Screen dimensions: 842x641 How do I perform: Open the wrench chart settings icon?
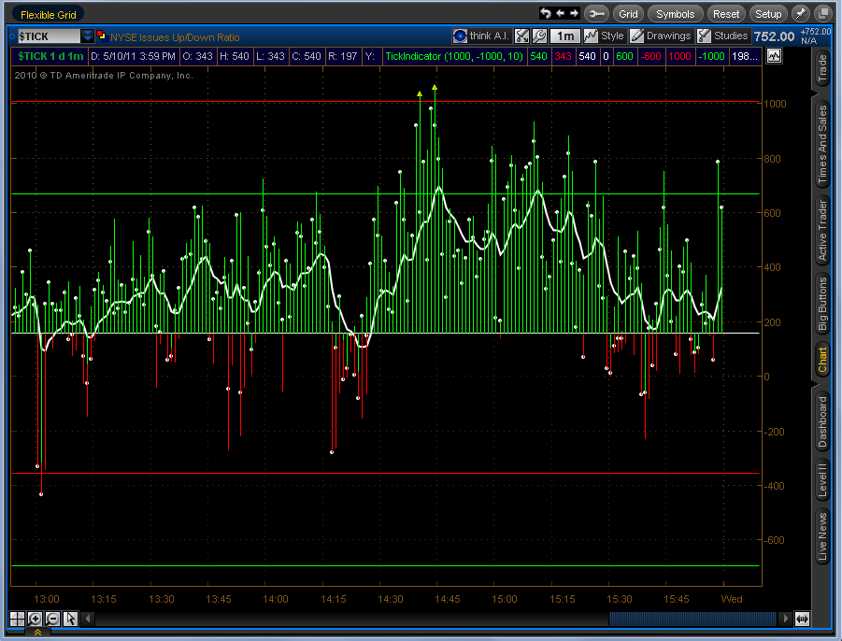539,36
